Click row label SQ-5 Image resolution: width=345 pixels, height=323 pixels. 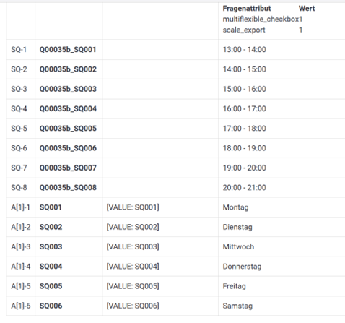(19, 129)
